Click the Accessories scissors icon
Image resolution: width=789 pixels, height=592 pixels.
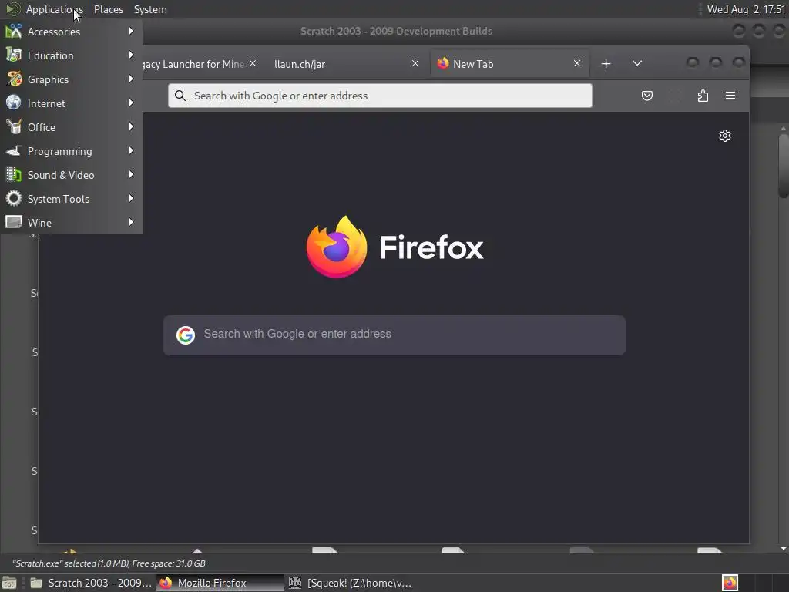coord(14,31)
